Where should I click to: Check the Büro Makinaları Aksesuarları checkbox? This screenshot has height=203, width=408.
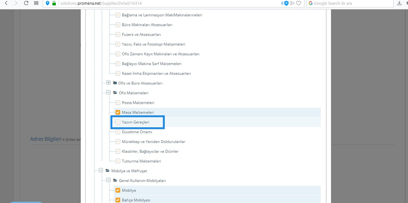point(118,25)
